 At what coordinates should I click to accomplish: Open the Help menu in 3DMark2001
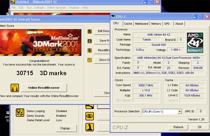pyautogui.click(x=85, y=7)
